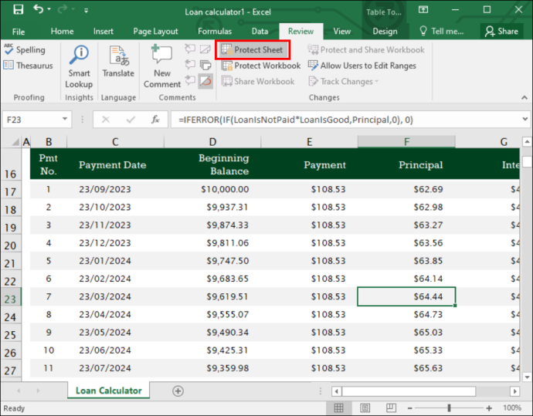The height and width of the screenshot is (416, 533).
Task: Toggle Show All Comments
Action: point(205,65)
